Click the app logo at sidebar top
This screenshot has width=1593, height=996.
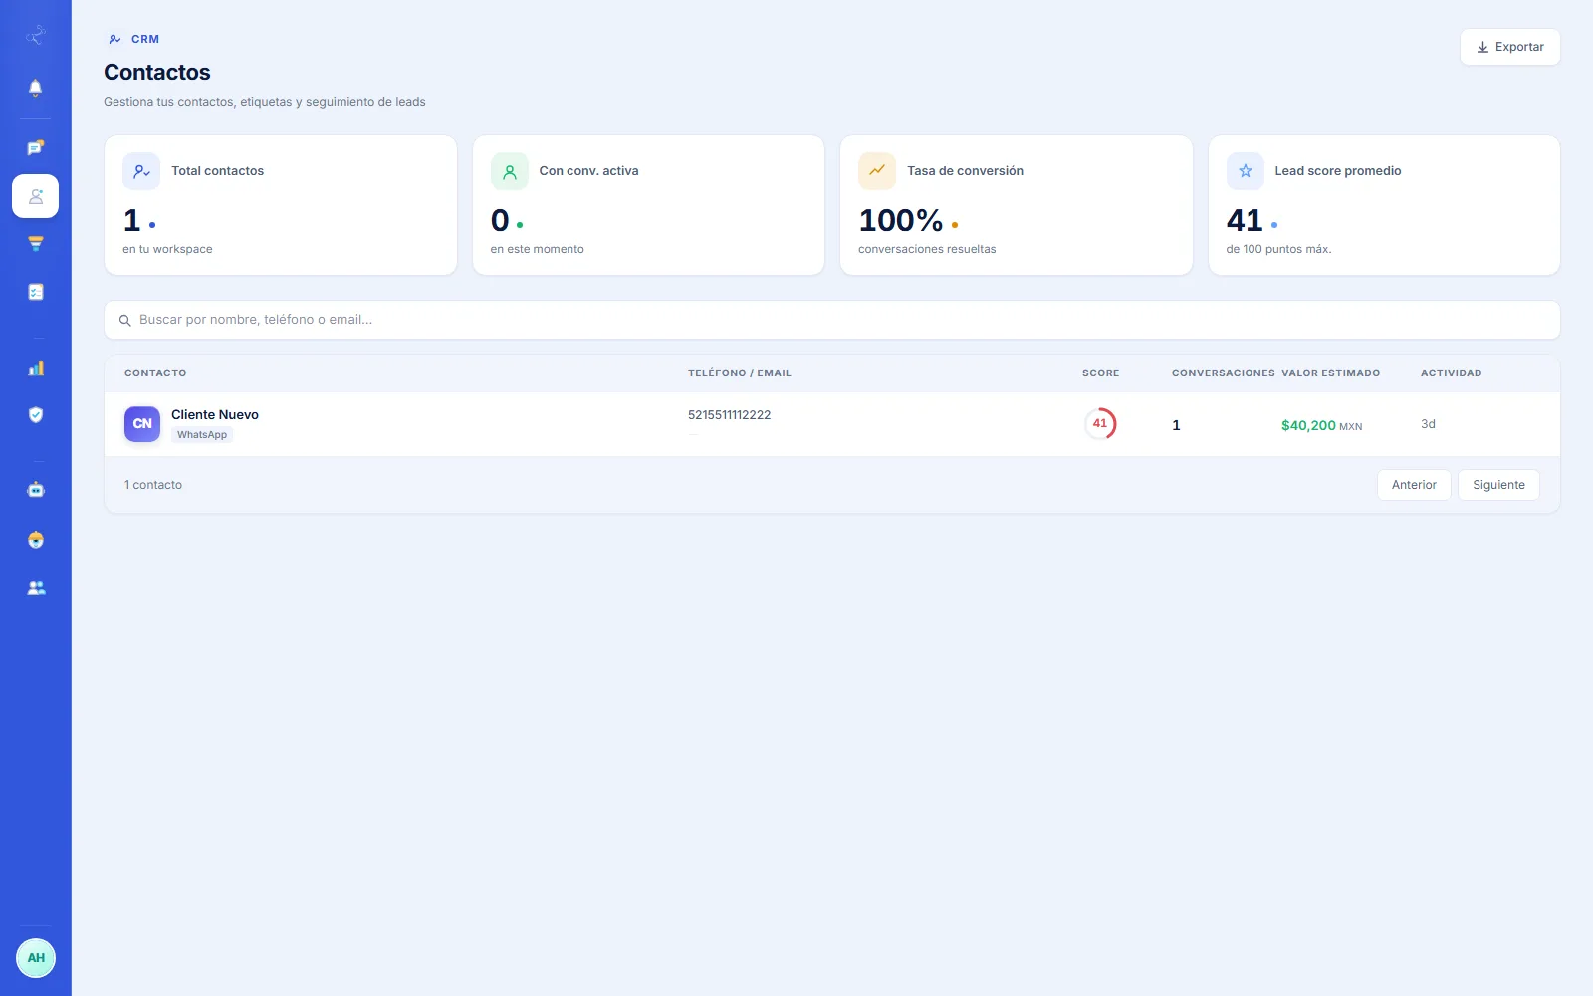pyautogui.click(x=35, y=36)
